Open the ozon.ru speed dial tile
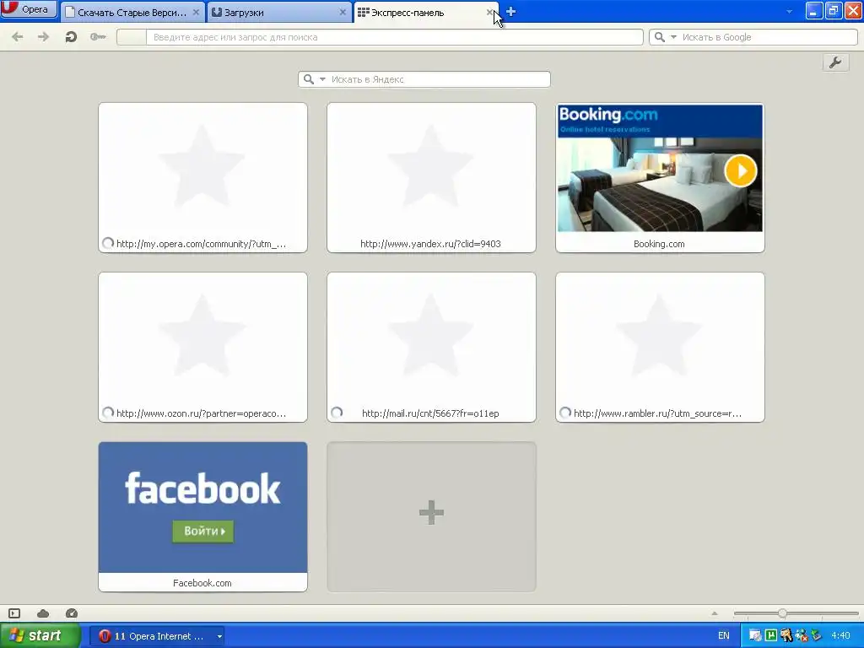 point(202,347)
